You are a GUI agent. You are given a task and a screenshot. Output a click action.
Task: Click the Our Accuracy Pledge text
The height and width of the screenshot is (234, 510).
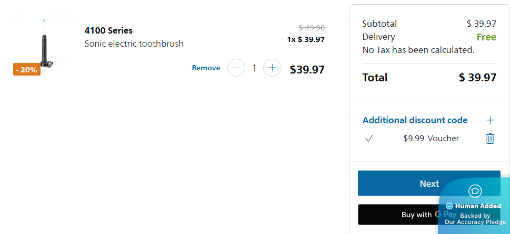[475, 222]
